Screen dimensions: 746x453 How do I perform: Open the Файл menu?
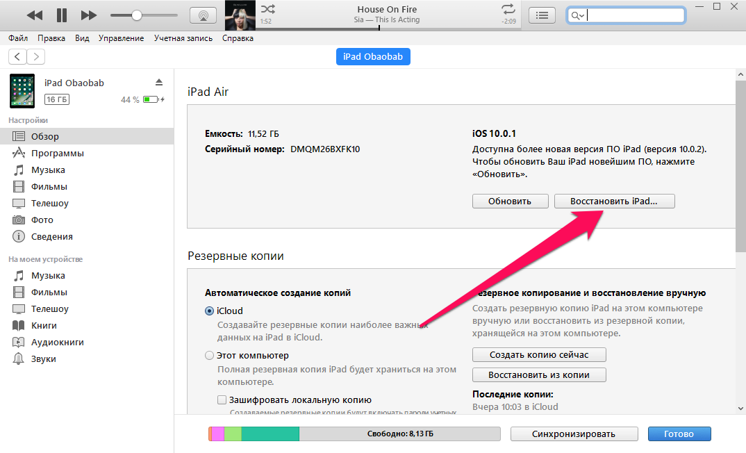18,38
